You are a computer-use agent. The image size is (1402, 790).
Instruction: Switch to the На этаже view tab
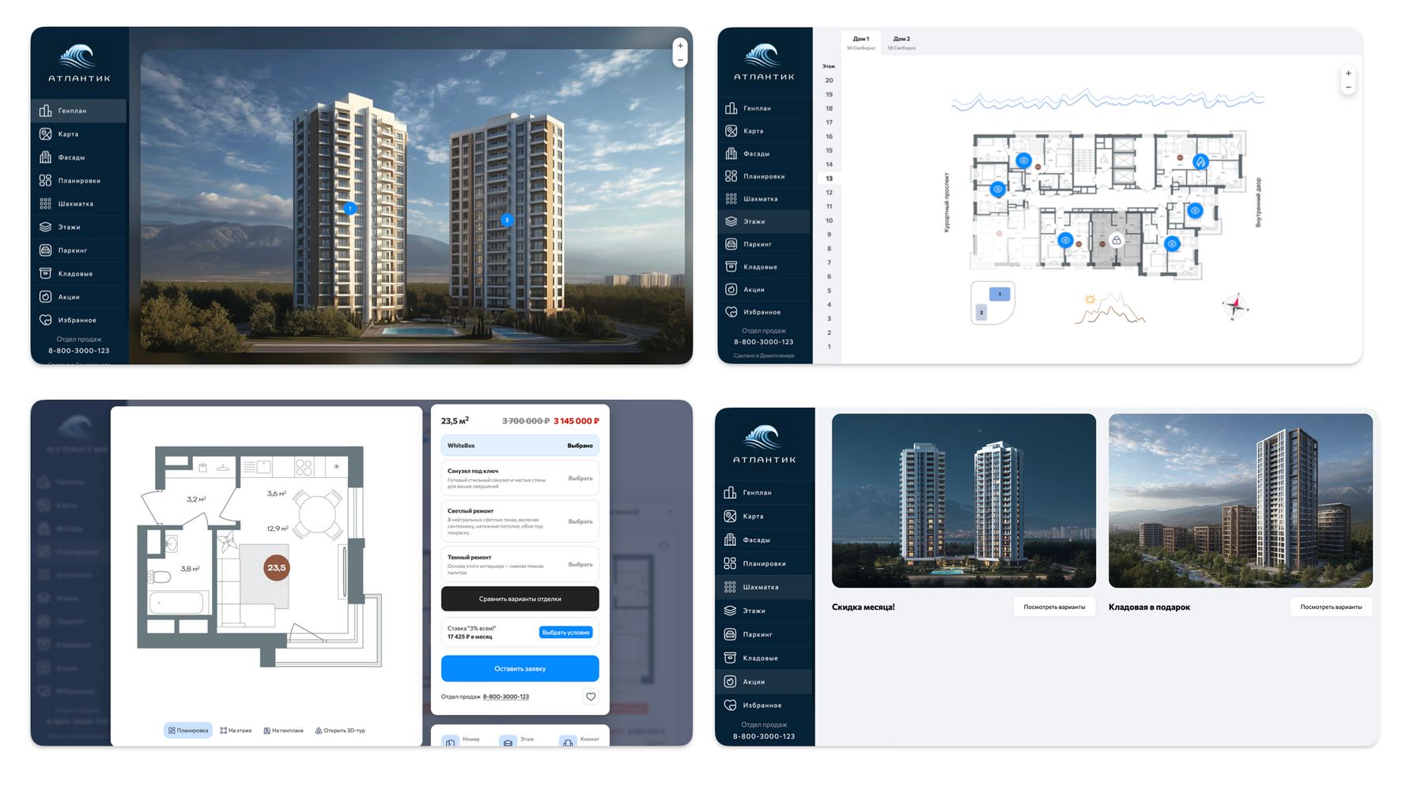(x=236, y=731)
